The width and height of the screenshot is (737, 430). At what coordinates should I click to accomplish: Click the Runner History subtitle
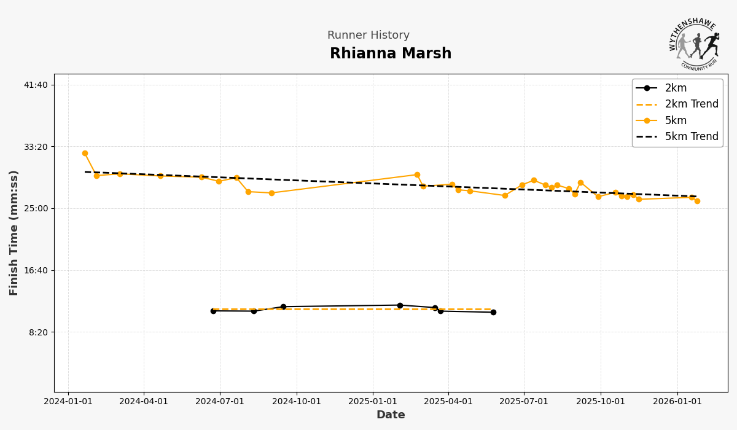[368, 36]
